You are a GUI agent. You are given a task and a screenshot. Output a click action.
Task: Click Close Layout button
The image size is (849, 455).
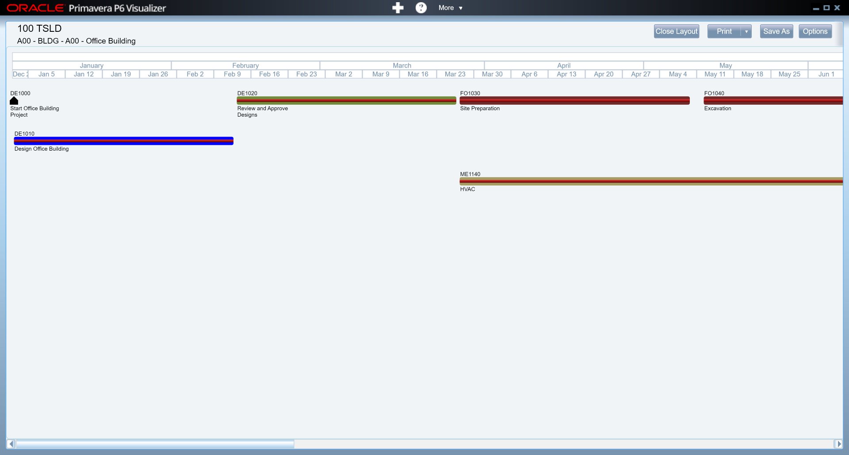pyautogui.click(x=676, y=31)
